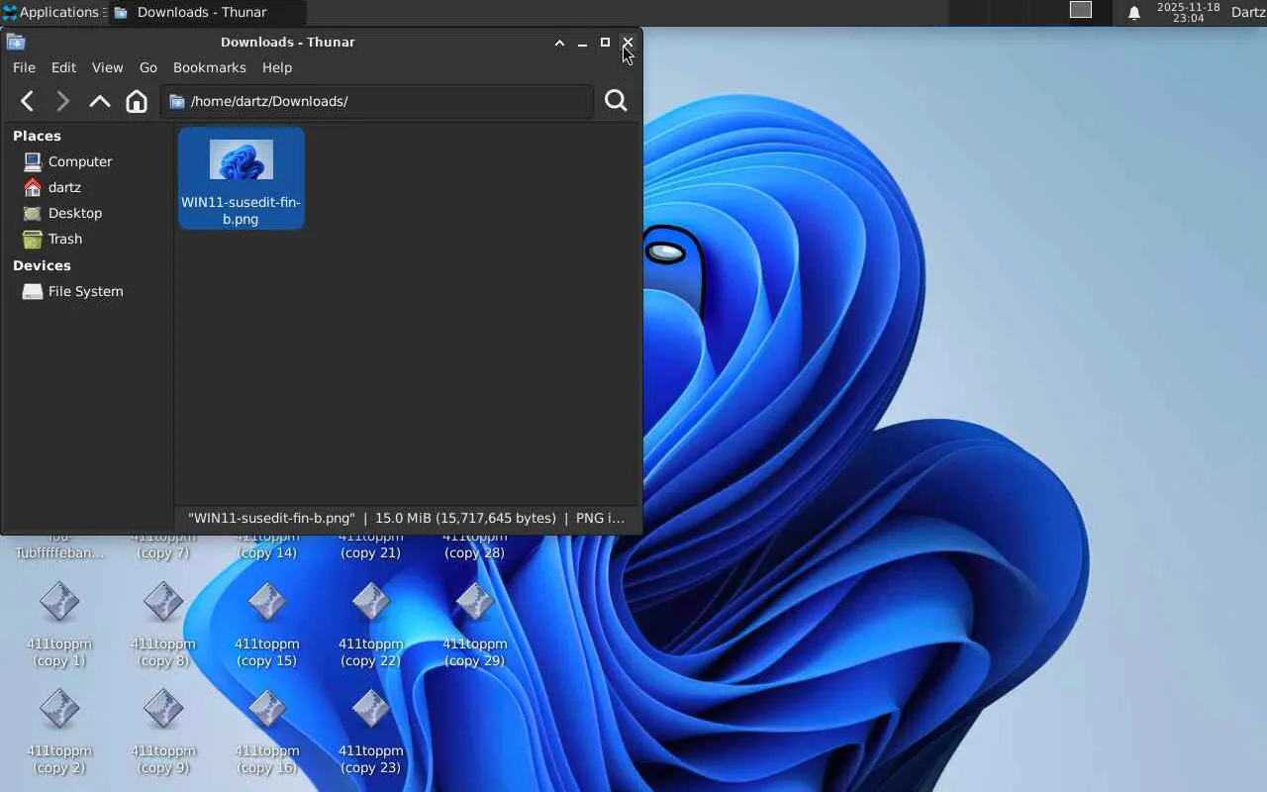Viewport: 1267px width, 792px height.
Task: Open the Bookmarks menu
Action: coord(209,67)
